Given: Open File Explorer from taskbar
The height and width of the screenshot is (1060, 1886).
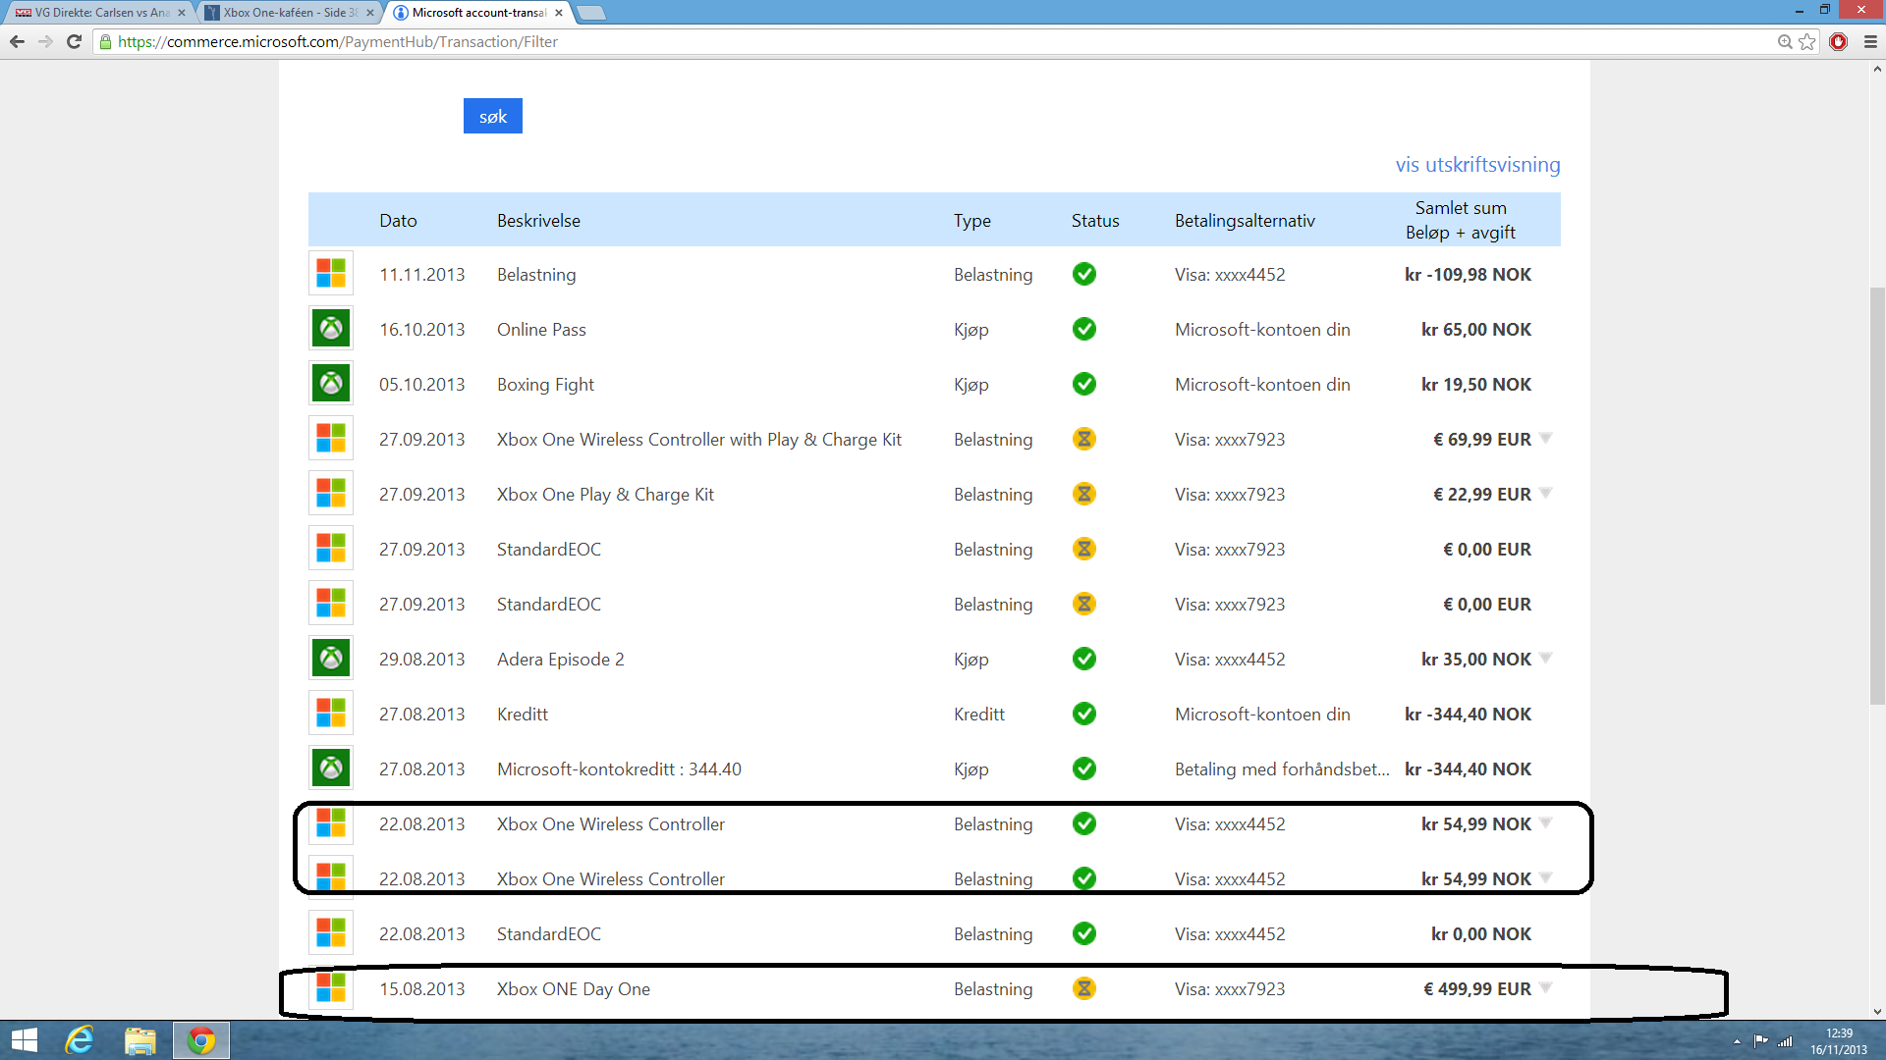Looking at the screenshot, I should (140, 1040).
